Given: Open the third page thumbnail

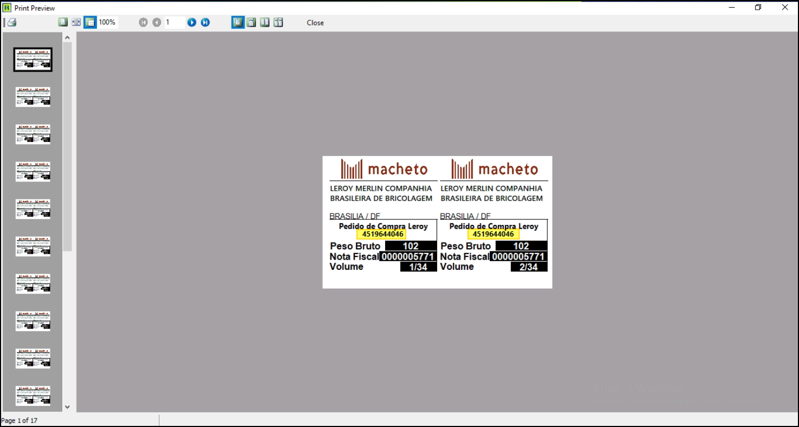Looking at the screenshot, I should 33,134.
